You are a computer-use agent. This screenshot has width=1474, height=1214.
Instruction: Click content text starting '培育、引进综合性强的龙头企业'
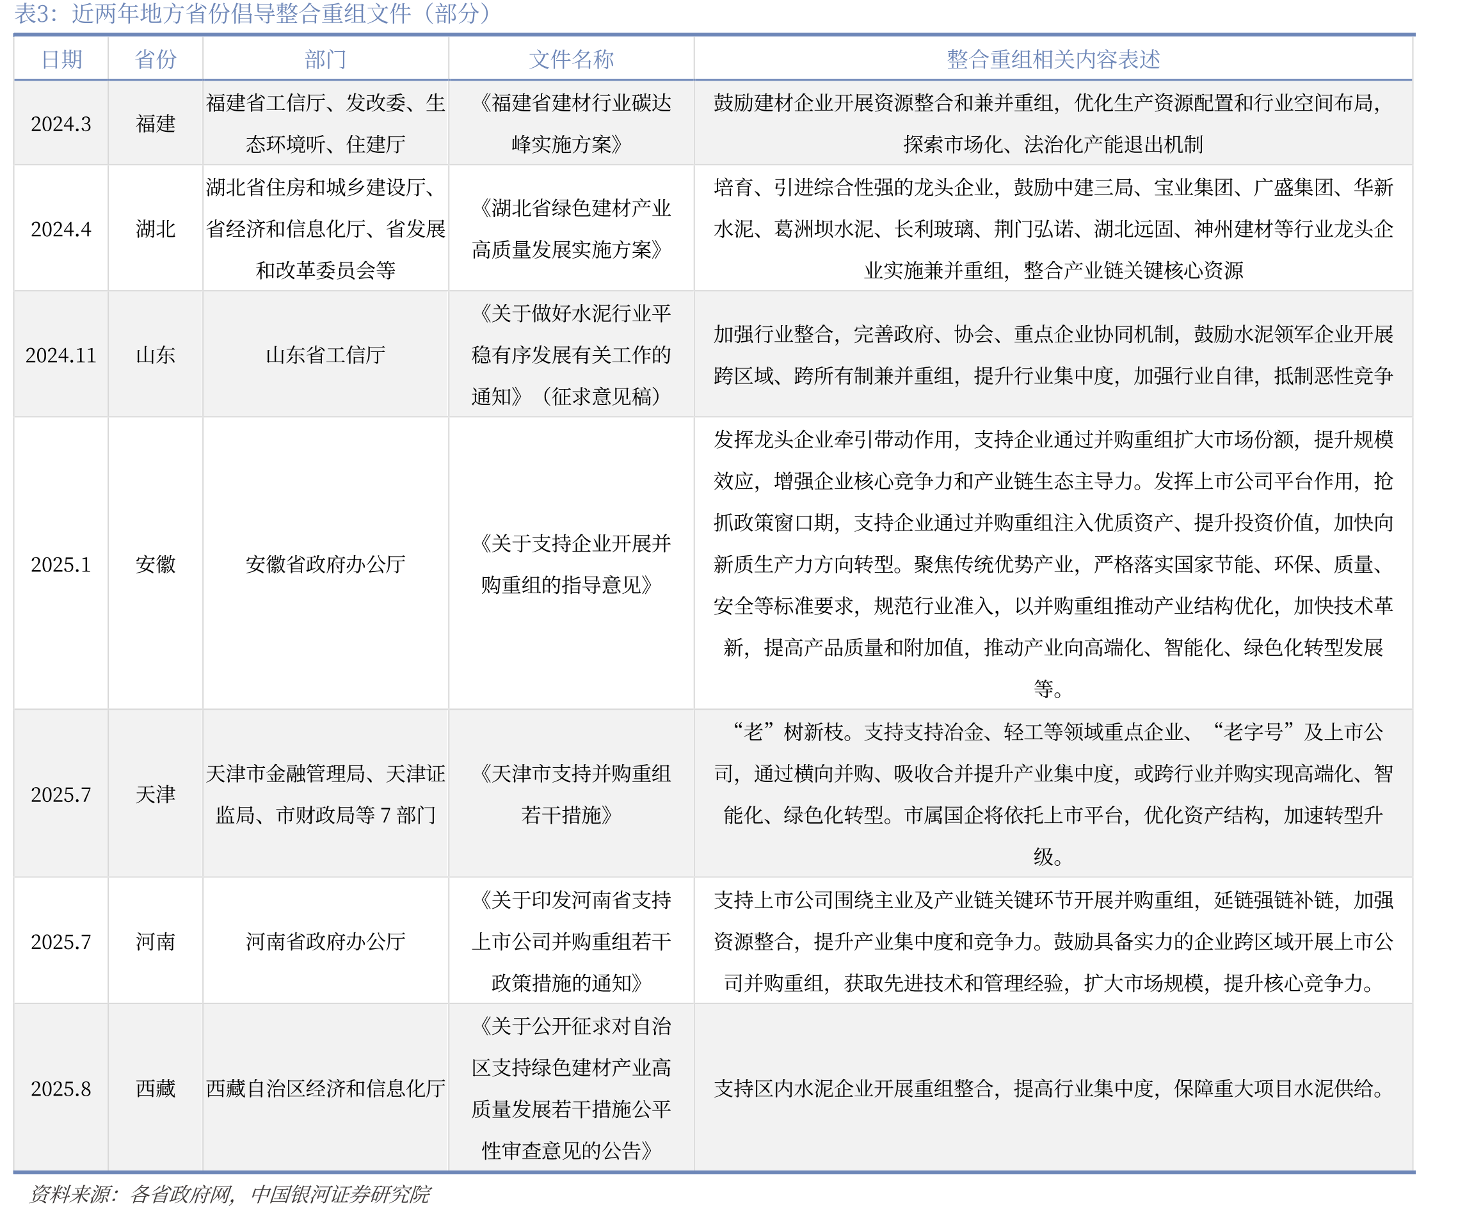(1053, 228)
